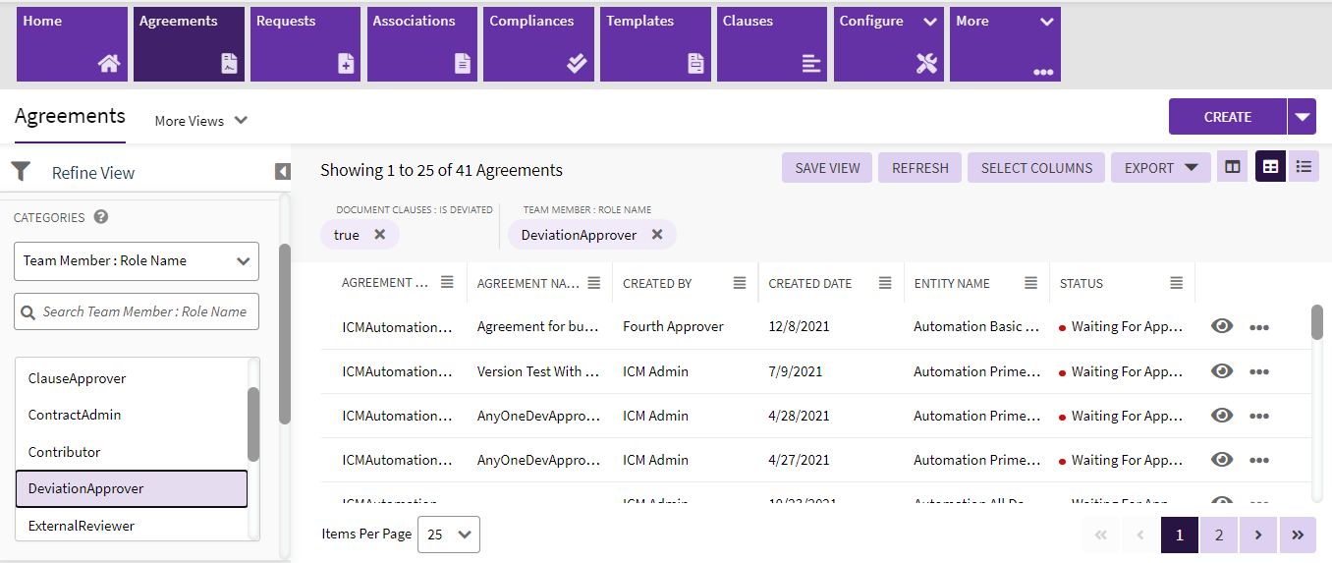Click the Categories help question-mark icon
The image size is (1332, 563).
click(100, 217)
